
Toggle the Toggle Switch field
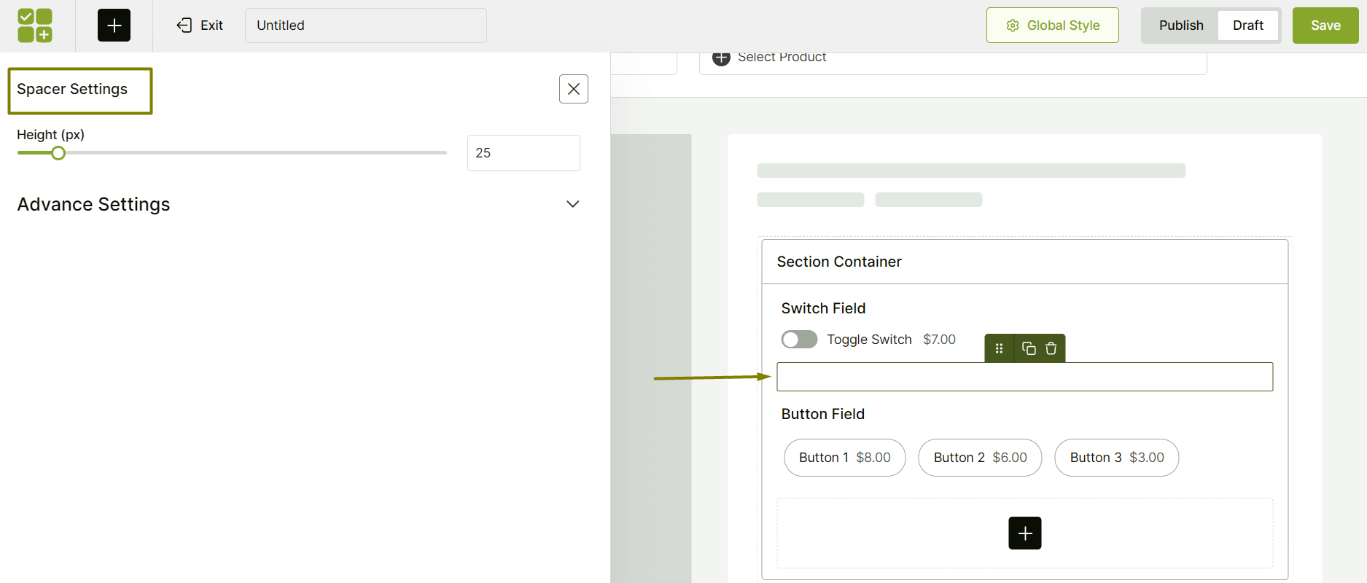[x=799, y=340]
